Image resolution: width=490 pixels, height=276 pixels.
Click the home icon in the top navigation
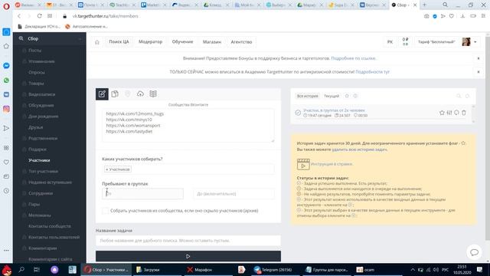[x=97, y=42]
